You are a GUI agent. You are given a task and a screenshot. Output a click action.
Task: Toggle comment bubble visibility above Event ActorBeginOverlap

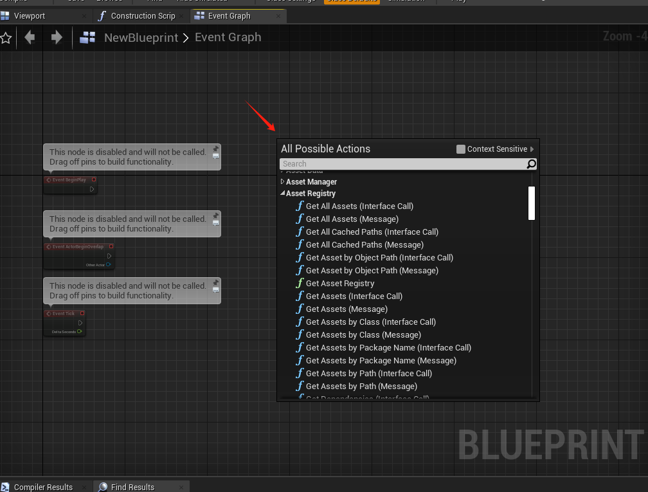pos(215,223)
